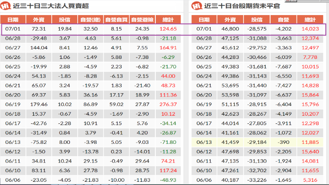
Task: Click the futures value -31,130
Action: (257, 161)
